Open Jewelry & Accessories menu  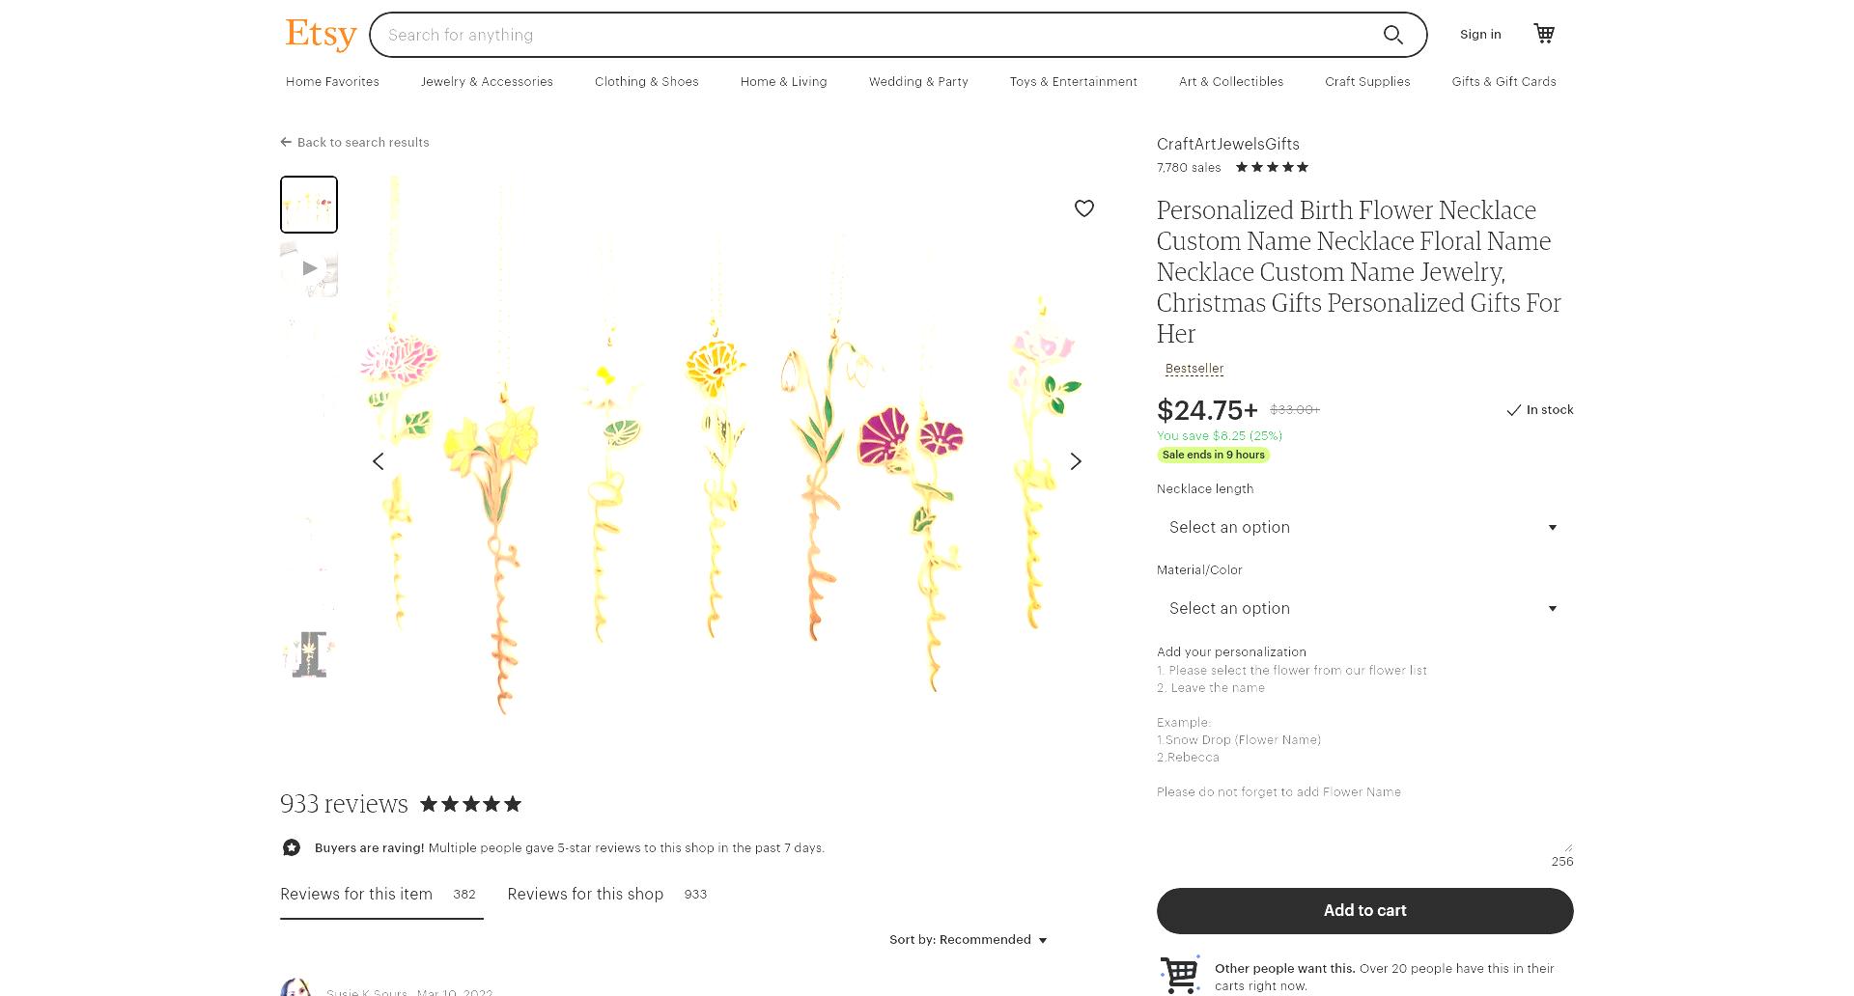pos(487,82)
